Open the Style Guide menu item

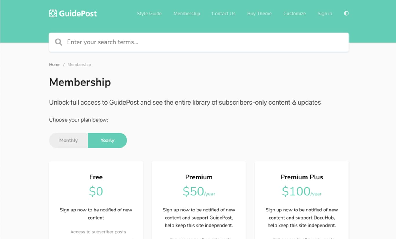pos(149,13)
